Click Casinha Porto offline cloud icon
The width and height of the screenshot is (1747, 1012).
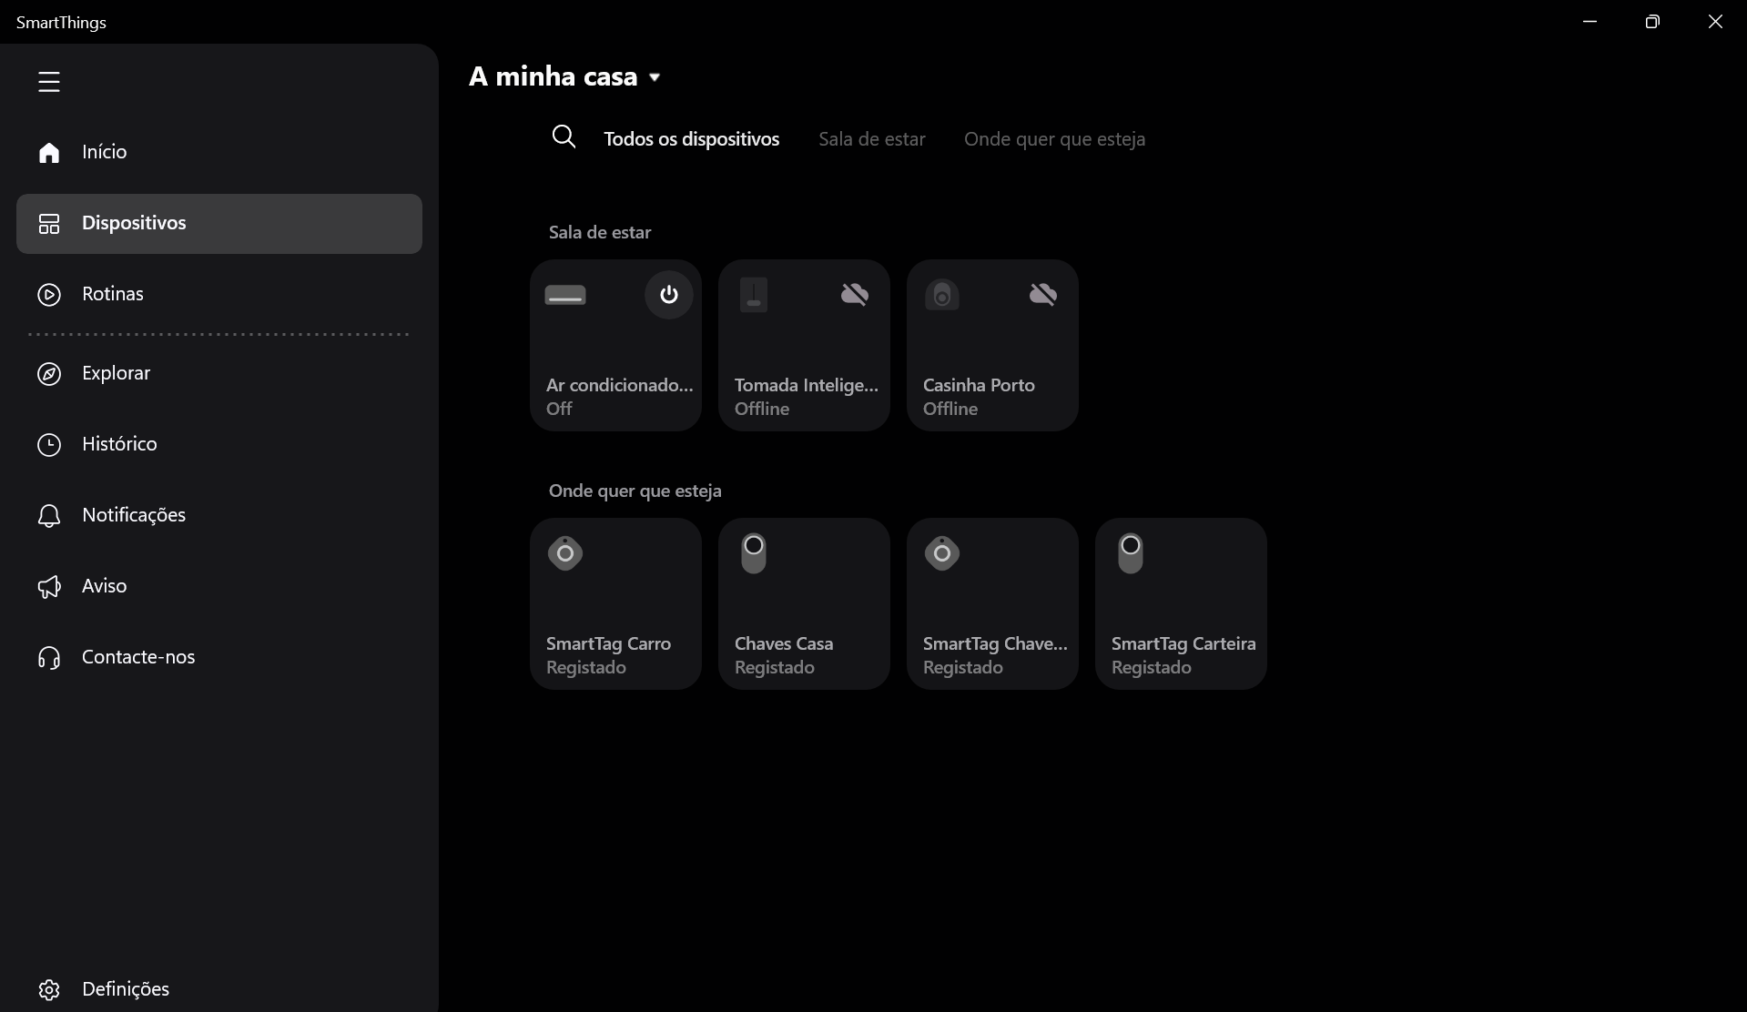pos(1042,295)
